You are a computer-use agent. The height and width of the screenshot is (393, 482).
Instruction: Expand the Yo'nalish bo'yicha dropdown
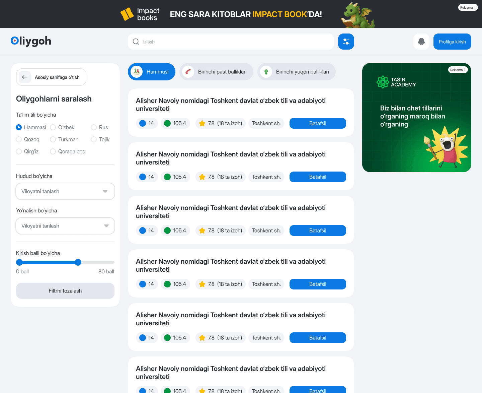65,226
